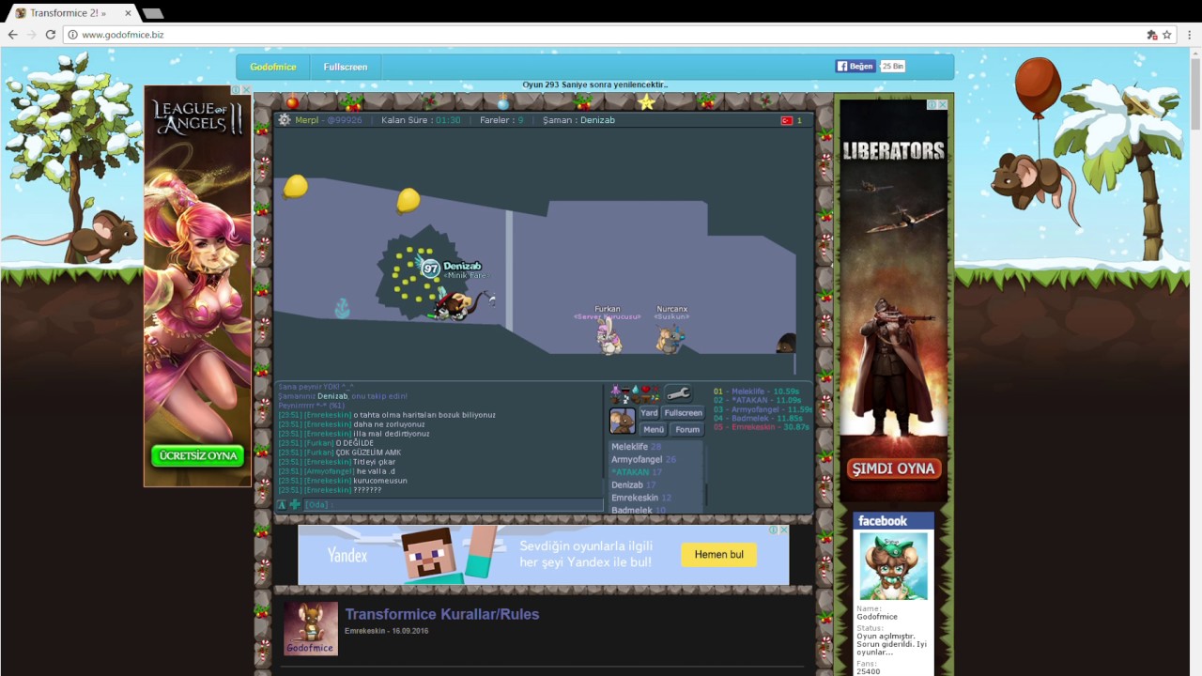Click the mouse hole on the right
The height and width of the screenshot is (676, 1202).
(787, 343)
